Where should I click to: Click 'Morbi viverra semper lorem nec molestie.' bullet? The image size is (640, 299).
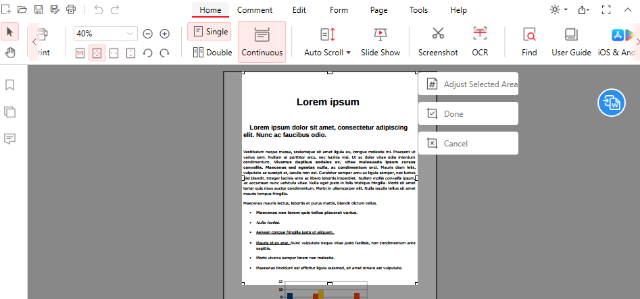click(295, 258)
